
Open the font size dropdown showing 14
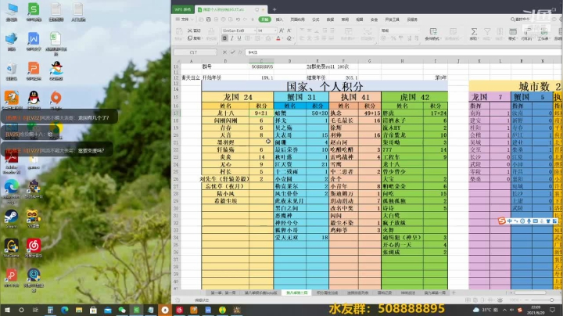coord(267,31)
